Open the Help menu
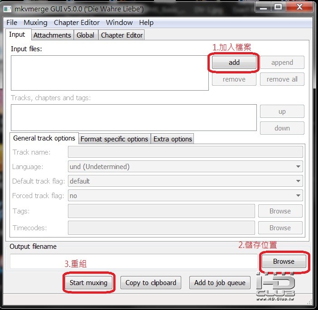Image resolution: width=318 pixels, height=310 pixels. pyautogui.click(x=146, y=23)
